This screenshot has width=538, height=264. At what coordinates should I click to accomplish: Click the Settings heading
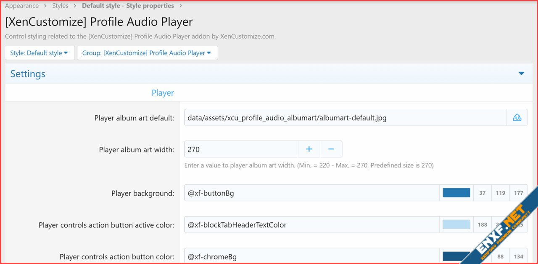pos(28,74)
